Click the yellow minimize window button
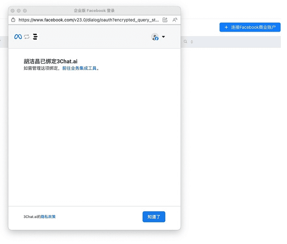Viewport: 287px width, 244px height. pos(19,11)
